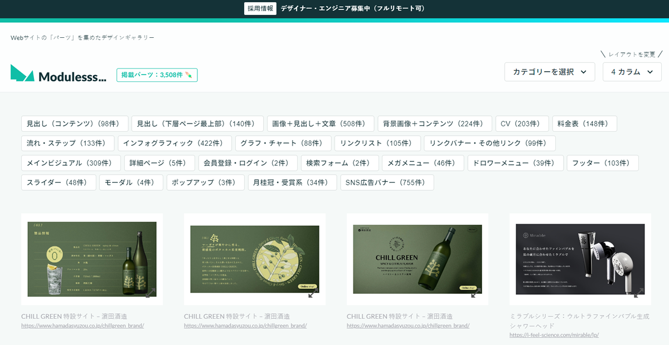The width and height of the screenshot is (669, 345).
Task: Select the フッター（103件） tag
Action: click(603, 163)
